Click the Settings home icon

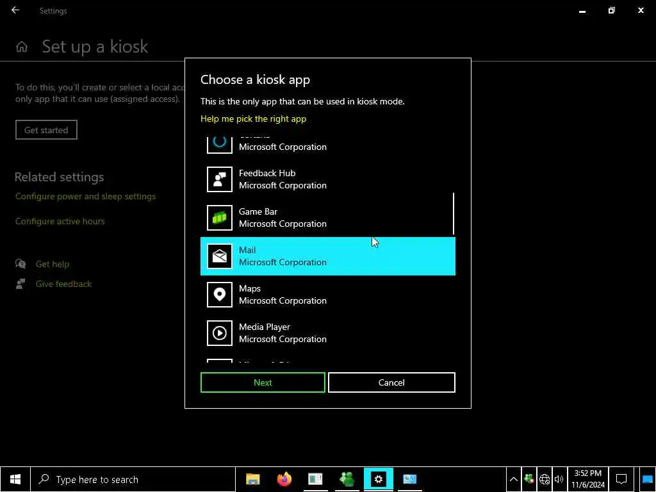[22, 46]
